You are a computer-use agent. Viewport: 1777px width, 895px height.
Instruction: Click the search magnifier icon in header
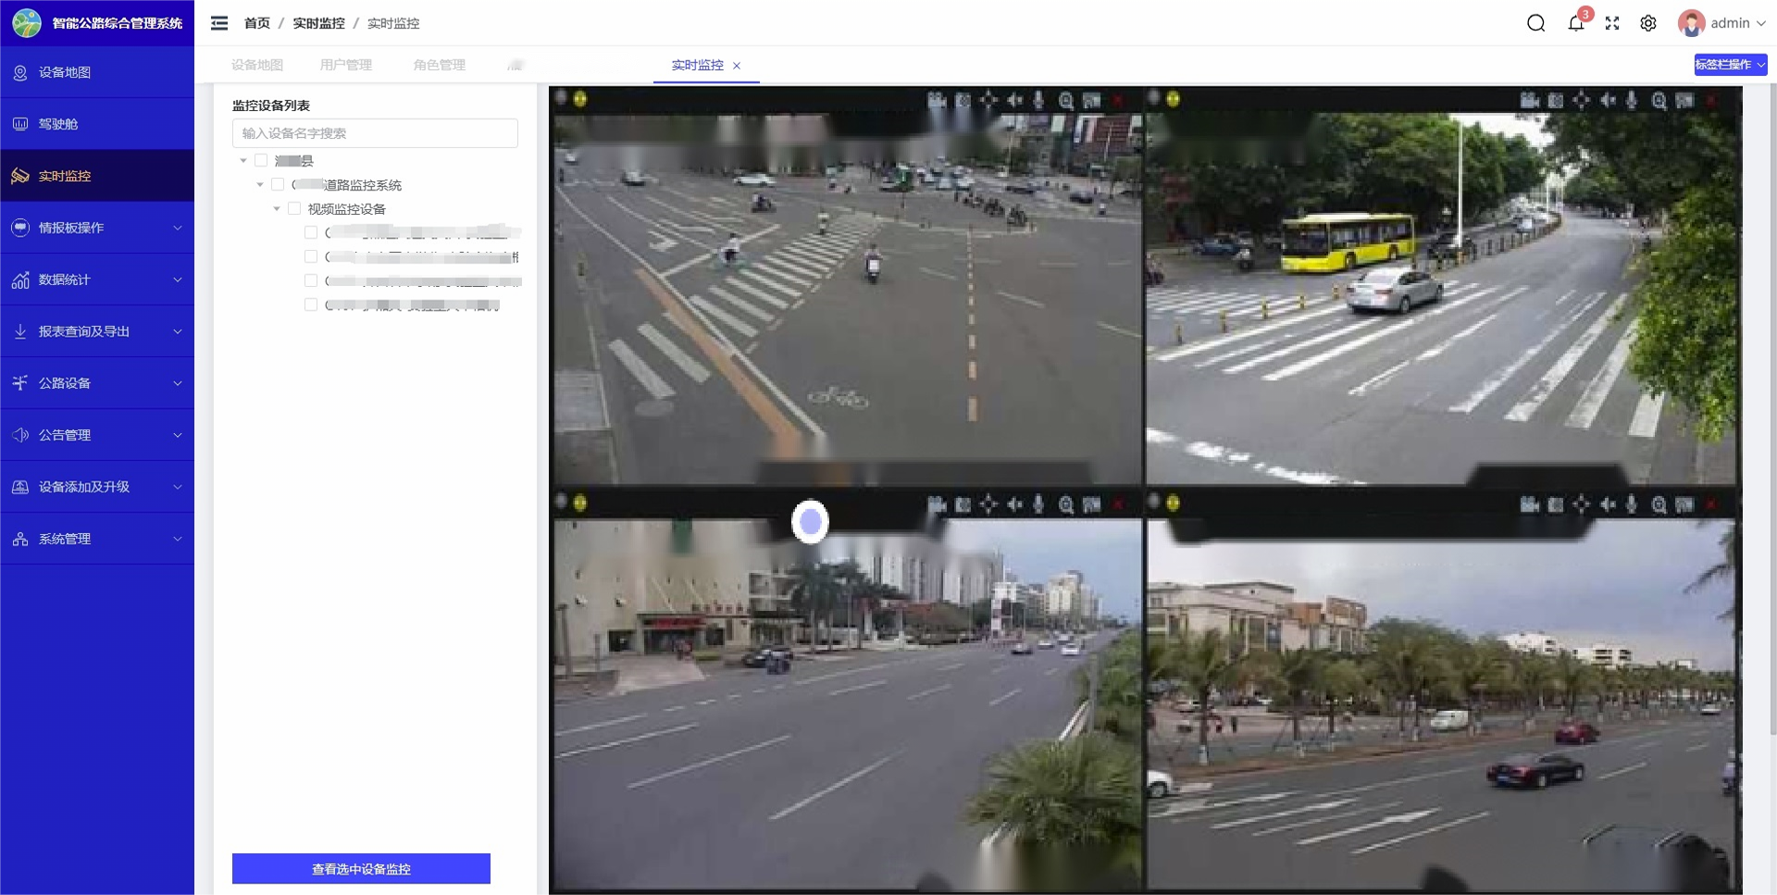[1535, 23]
